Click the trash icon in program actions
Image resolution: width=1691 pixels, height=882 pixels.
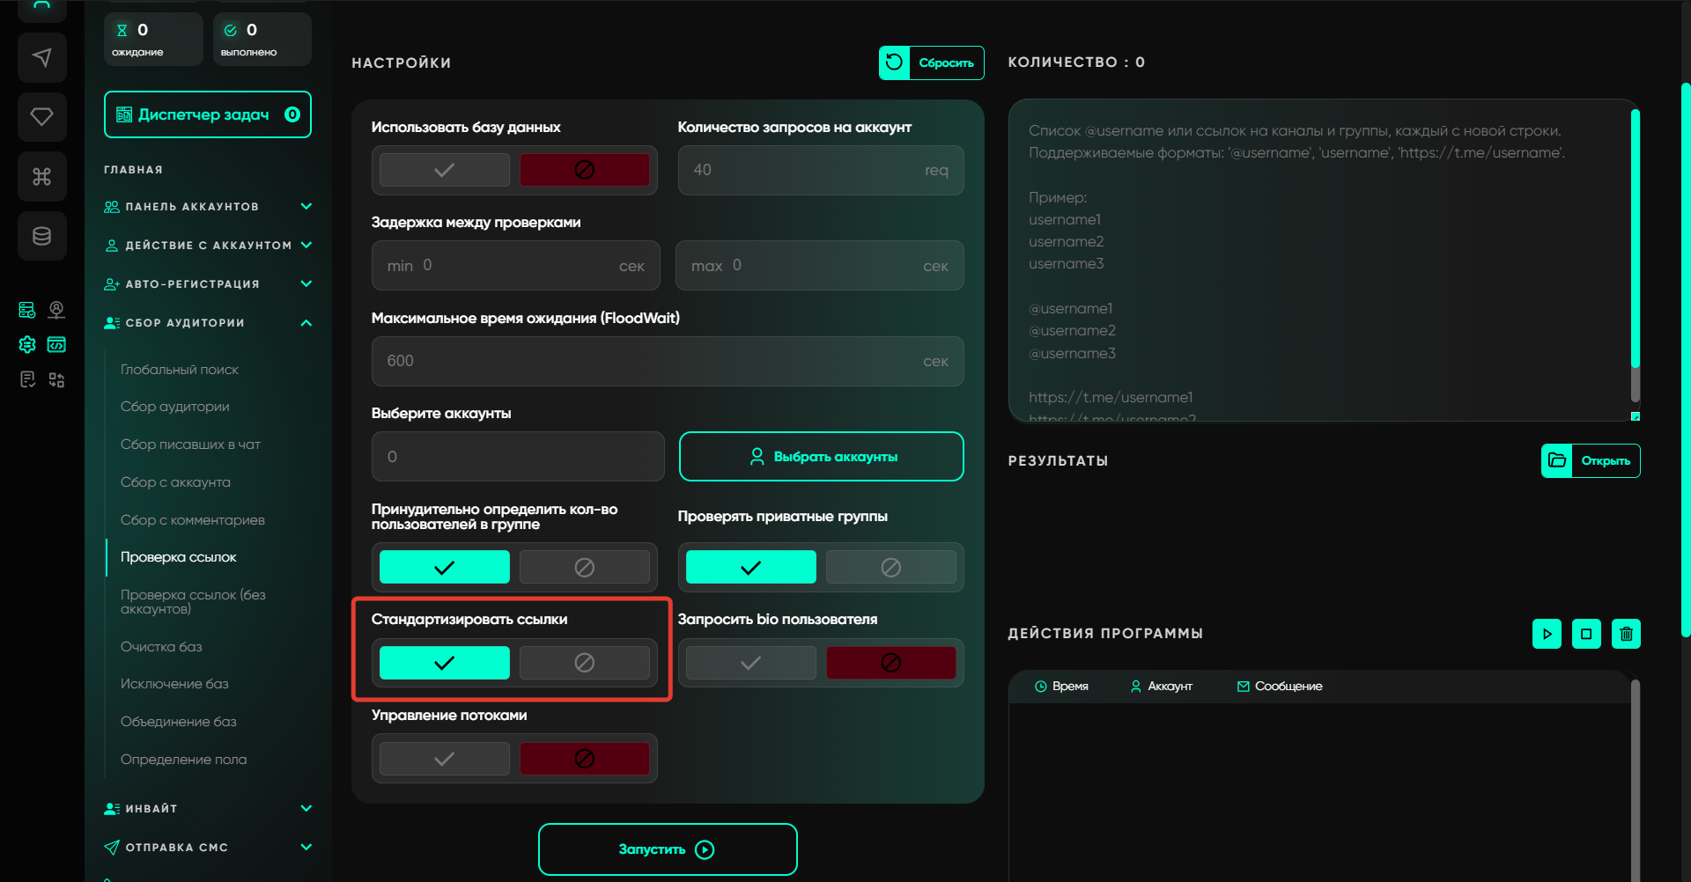(1626, 634)
